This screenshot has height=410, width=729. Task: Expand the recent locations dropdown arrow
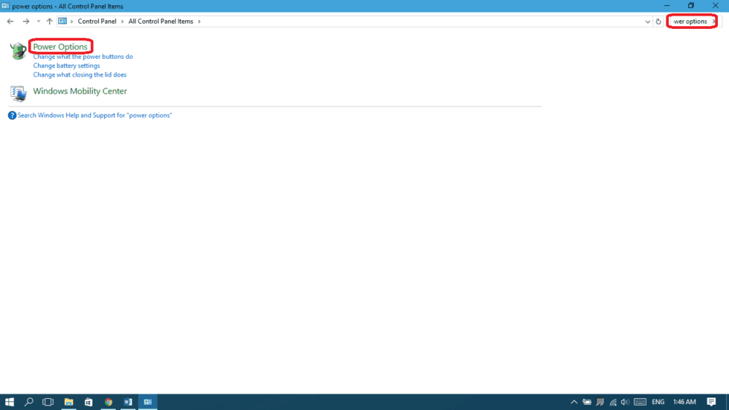pos(39,22)
